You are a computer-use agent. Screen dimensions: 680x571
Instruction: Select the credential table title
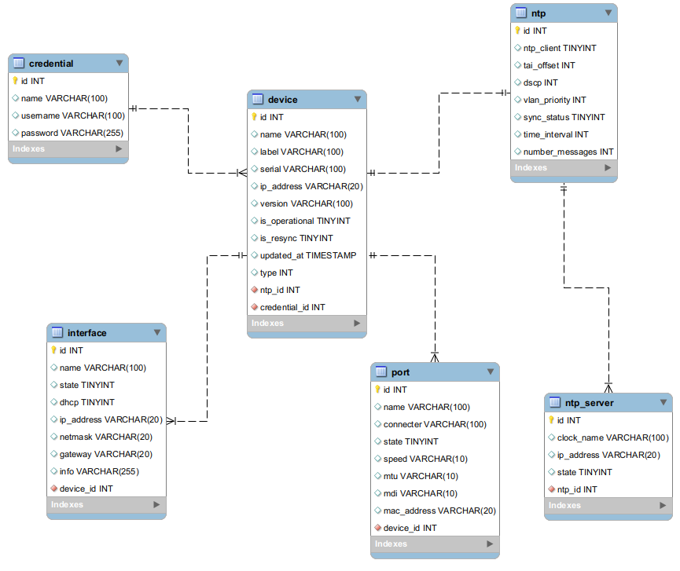tap(51, 64)
